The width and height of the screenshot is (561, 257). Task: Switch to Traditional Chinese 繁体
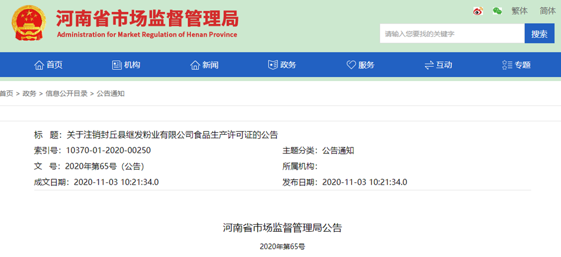tap(519, 11)
